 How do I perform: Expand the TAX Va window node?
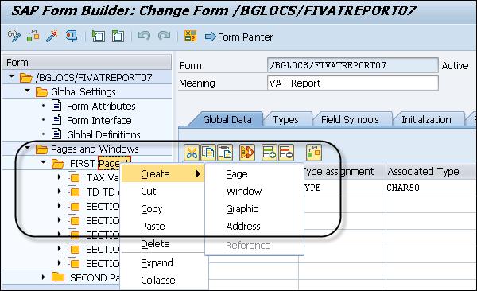(x=60, y=177)
